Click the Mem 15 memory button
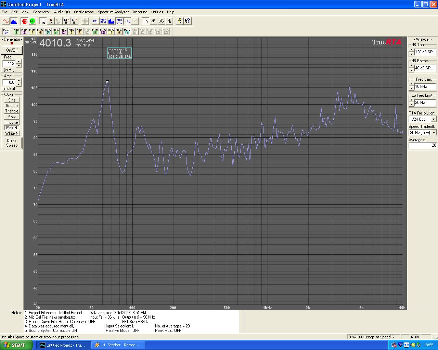Screen dimensions: 438x350 [127, 31]
